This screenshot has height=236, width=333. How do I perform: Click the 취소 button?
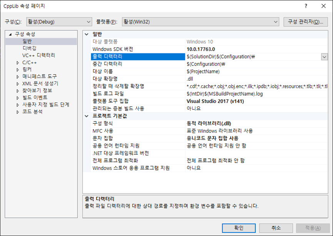(276, 228)
